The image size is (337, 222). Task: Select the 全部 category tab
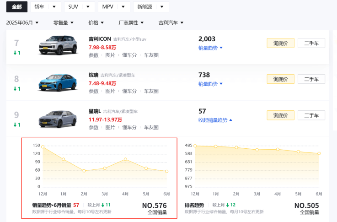[x=17, y=7]
